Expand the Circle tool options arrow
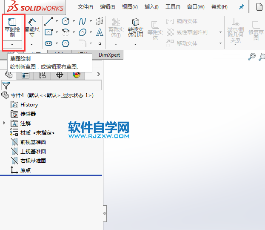The height and width of the screenshot is (230, 265). coord(74,21)
